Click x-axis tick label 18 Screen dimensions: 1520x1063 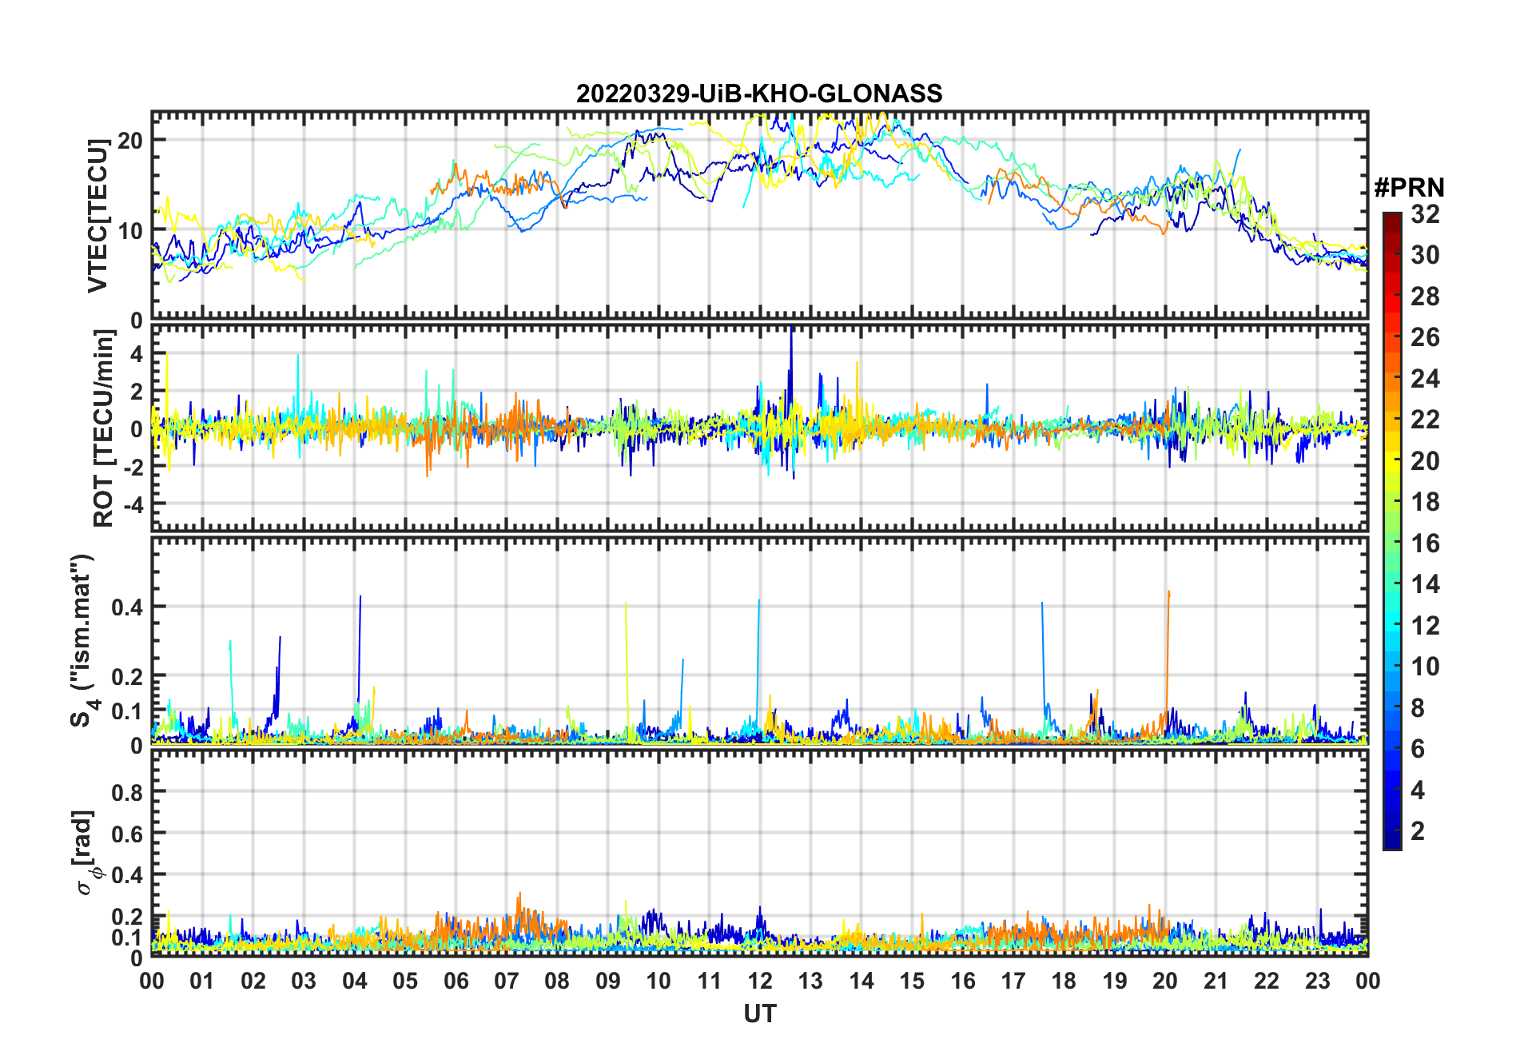coord(1064,981)
